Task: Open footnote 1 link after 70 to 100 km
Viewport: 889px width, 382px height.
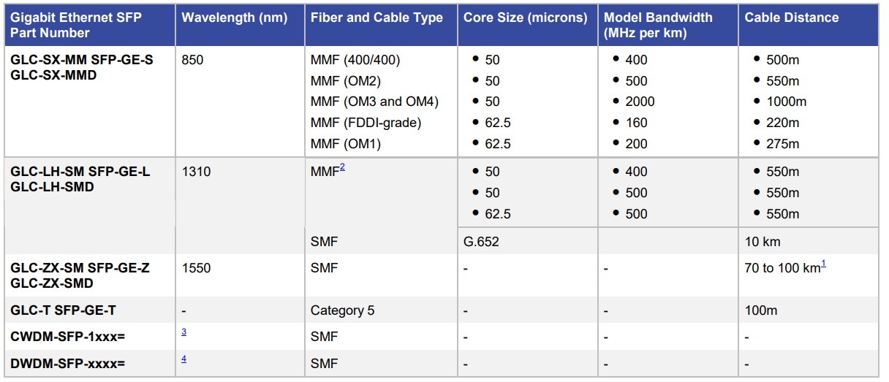Action: (823, 264)
